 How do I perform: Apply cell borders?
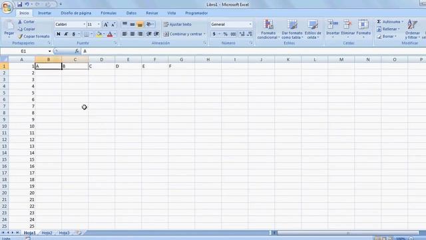[x=86, y=34]
